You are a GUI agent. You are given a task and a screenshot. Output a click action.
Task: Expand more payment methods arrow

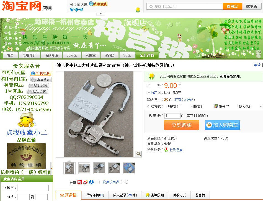[261, 106]
